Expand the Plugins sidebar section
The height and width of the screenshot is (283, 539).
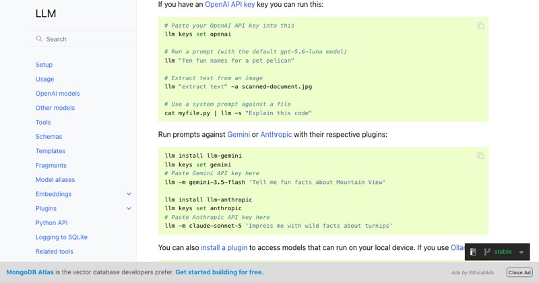129,208
